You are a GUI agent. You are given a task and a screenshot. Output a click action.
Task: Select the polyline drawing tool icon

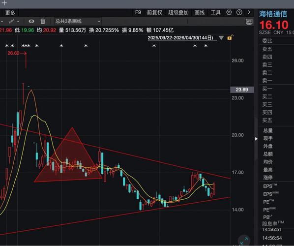11,21
